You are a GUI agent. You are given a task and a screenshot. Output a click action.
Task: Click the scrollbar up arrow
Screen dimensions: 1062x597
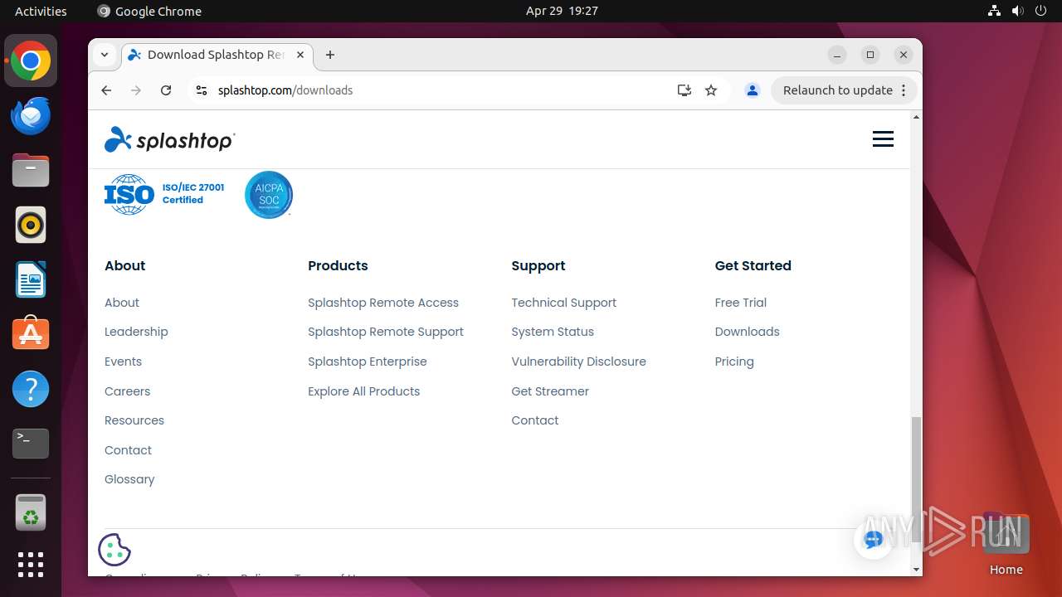[916, 117]
